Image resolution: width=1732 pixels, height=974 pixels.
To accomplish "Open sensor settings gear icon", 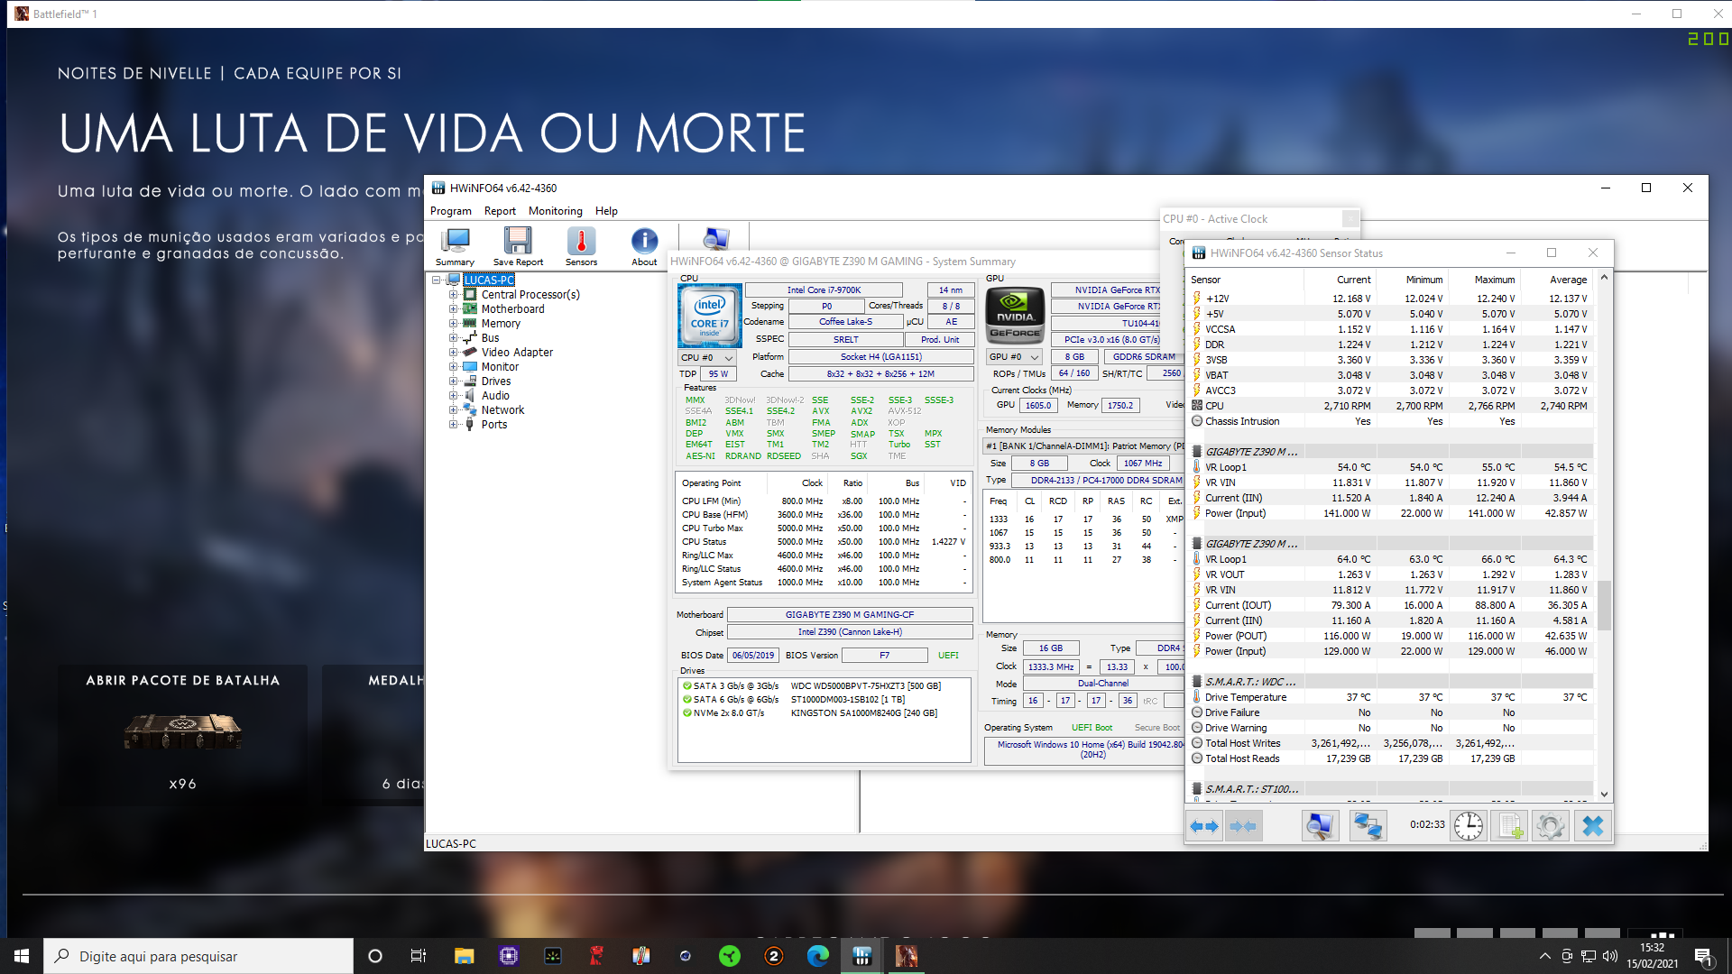I will click(1551, 826).
